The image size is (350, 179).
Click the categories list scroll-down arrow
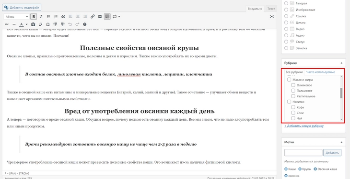[341, 120]
